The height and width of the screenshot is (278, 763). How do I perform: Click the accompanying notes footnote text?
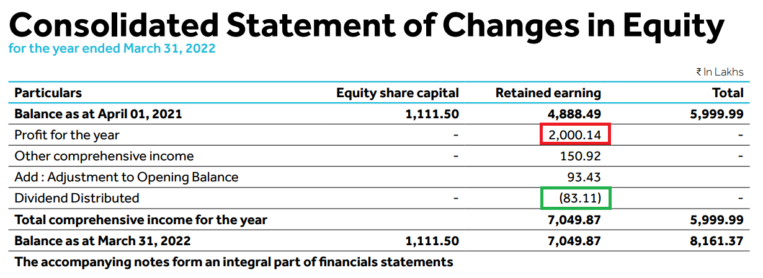(x=233, y=262)
